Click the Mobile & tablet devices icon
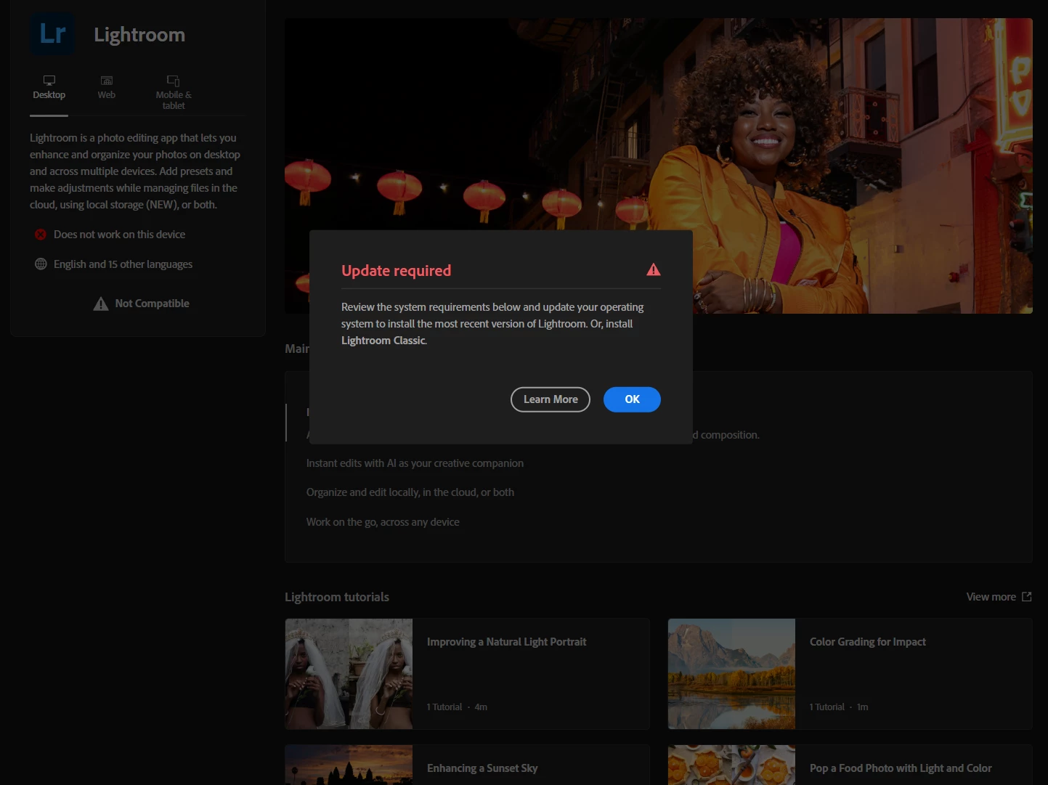1048x785 pixels. (x=174, y=80)
